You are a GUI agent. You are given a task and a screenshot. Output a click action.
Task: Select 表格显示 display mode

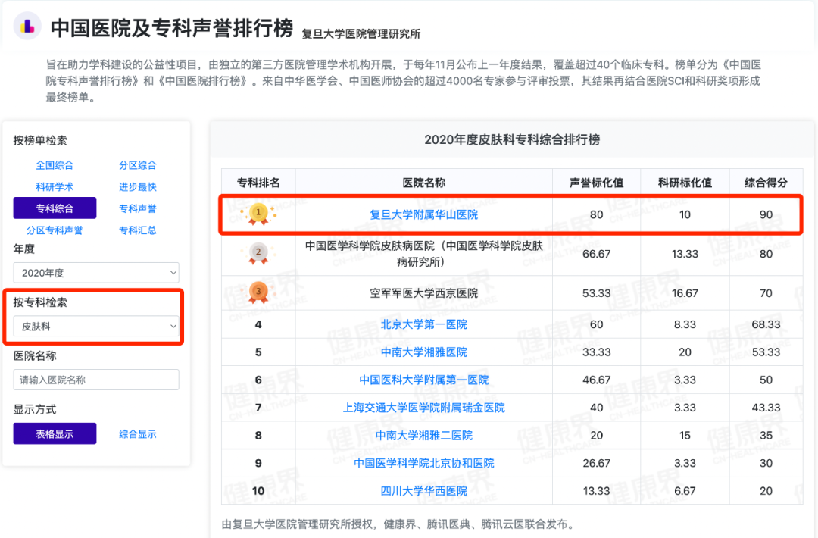click(55, 433)
